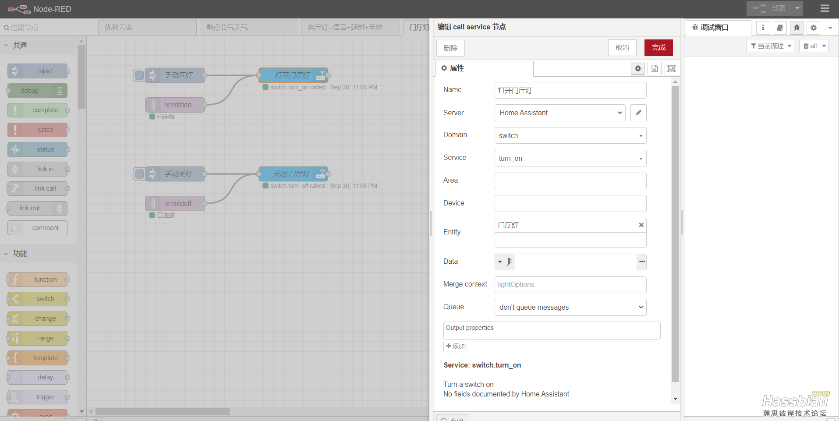
Task: Switch to the 优智云家 flow tab
Action: tap(147, 28)
